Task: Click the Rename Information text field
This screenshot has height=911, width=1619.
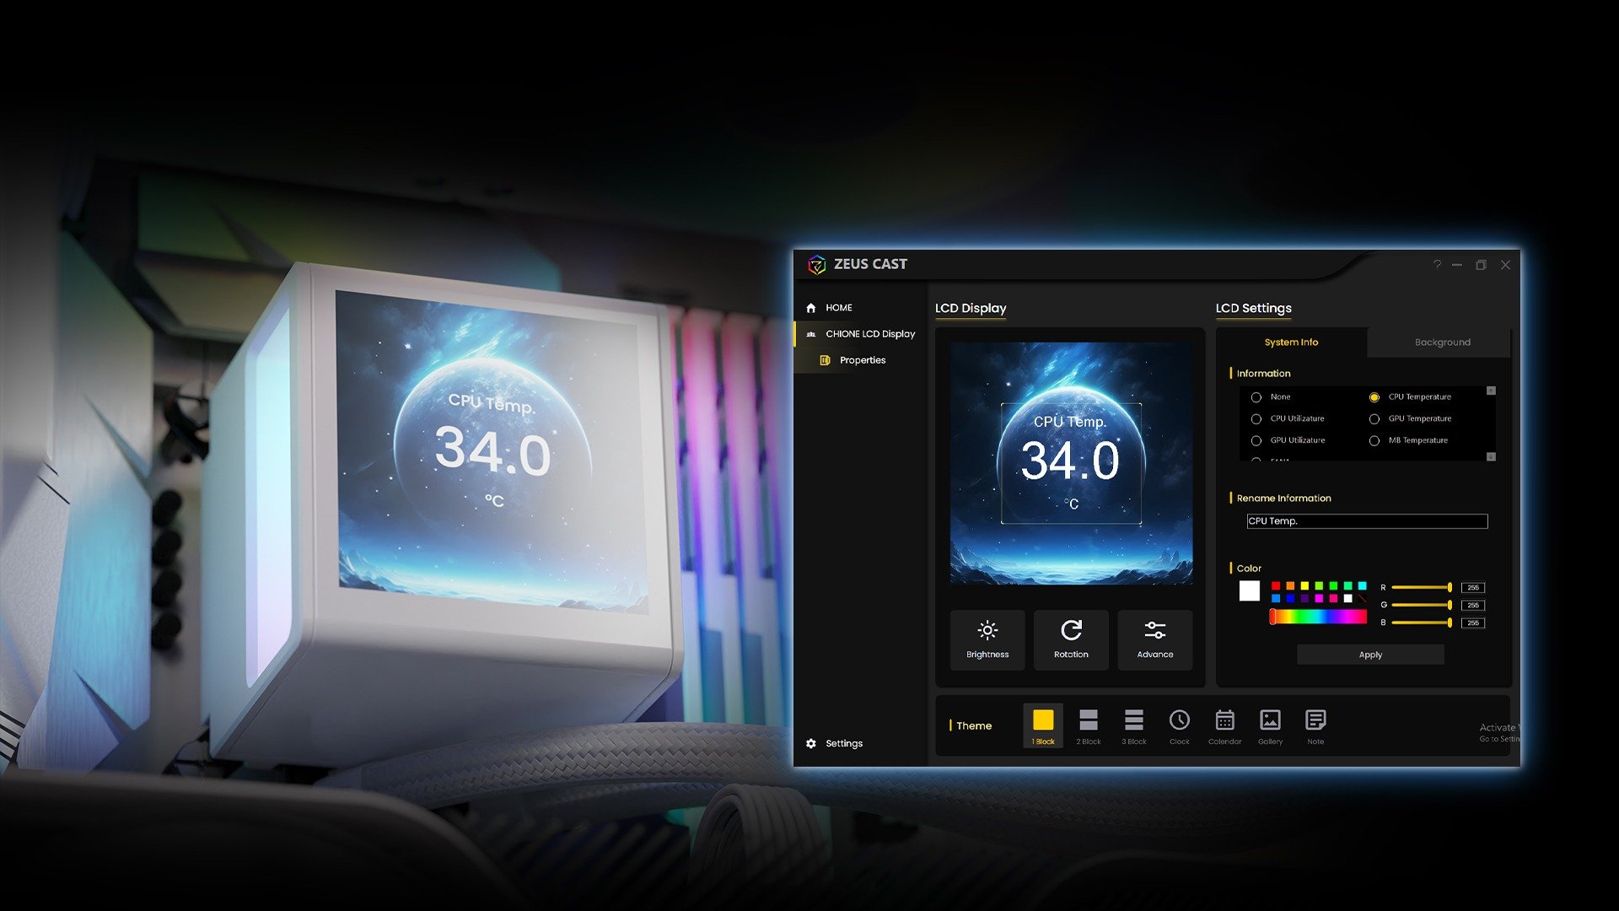Action: click(1366, 521)
